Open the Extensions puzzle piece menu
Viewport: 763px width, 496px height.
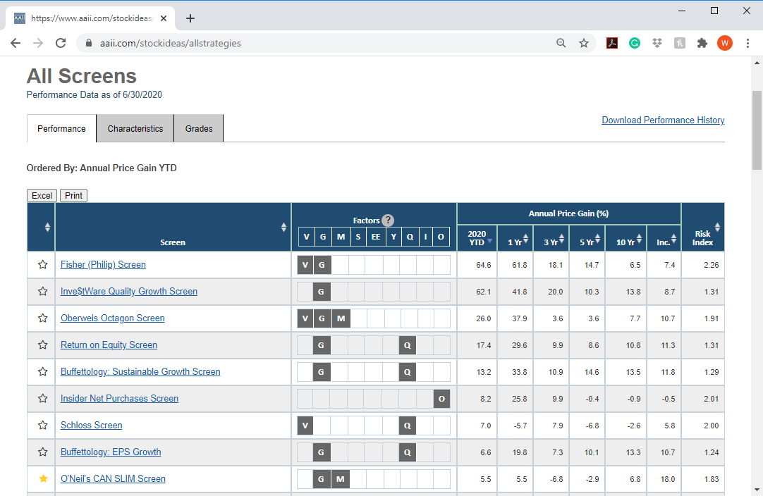pos(702,43)
